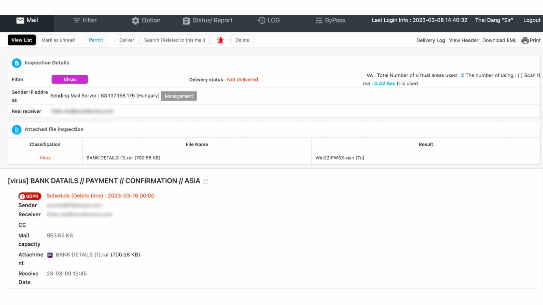Click the Download EML link
This screenshot has width=543, height=305.
tap(499, 40)
